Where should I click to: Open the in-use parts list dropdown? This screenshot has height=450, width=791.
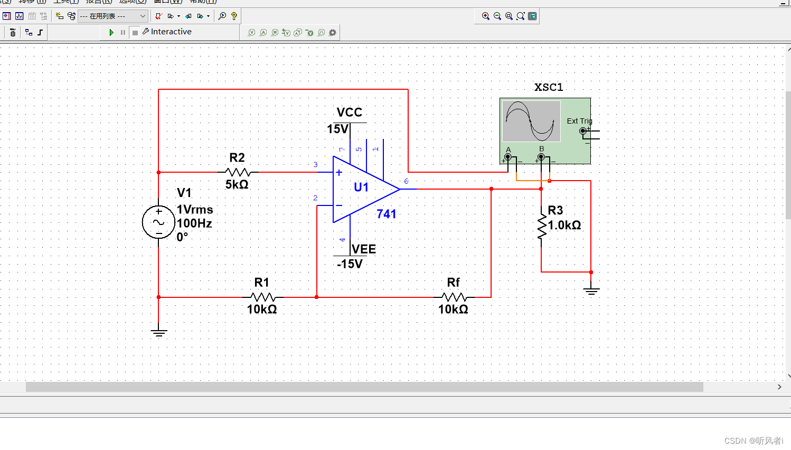[x=112, y=16]
